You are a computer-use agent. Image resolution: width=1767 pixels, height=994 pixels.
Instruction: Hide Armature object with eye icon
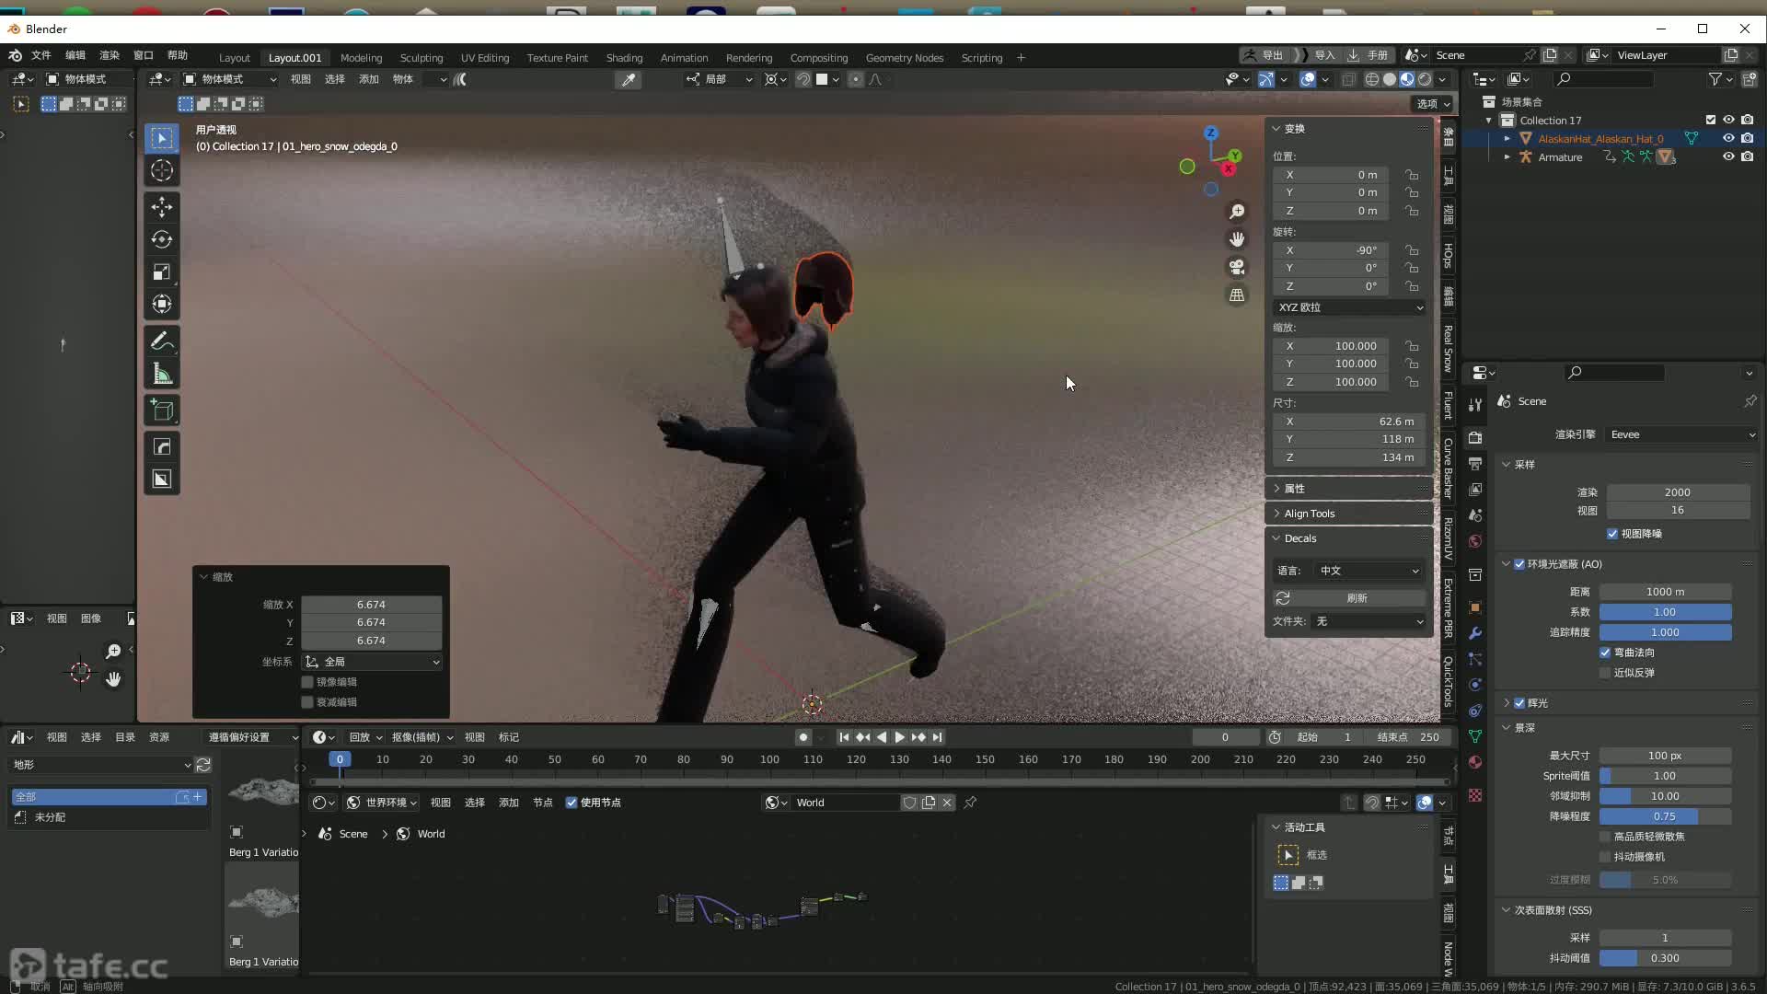(x=1728, y=156)
